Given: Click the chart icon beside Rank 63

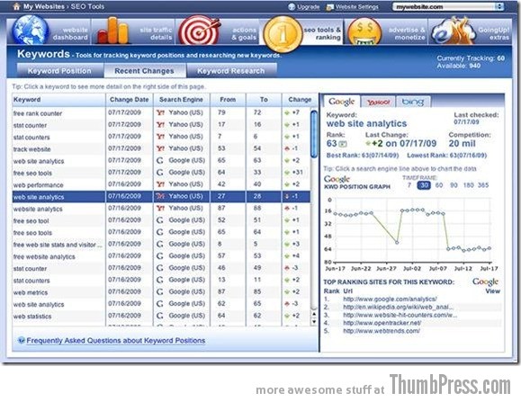Looking at the screenshot, I should point(343,144).
